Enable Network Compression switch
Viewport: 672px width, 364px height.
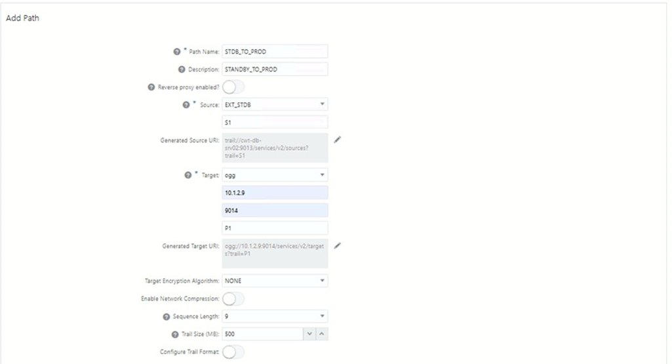(233, 299)
